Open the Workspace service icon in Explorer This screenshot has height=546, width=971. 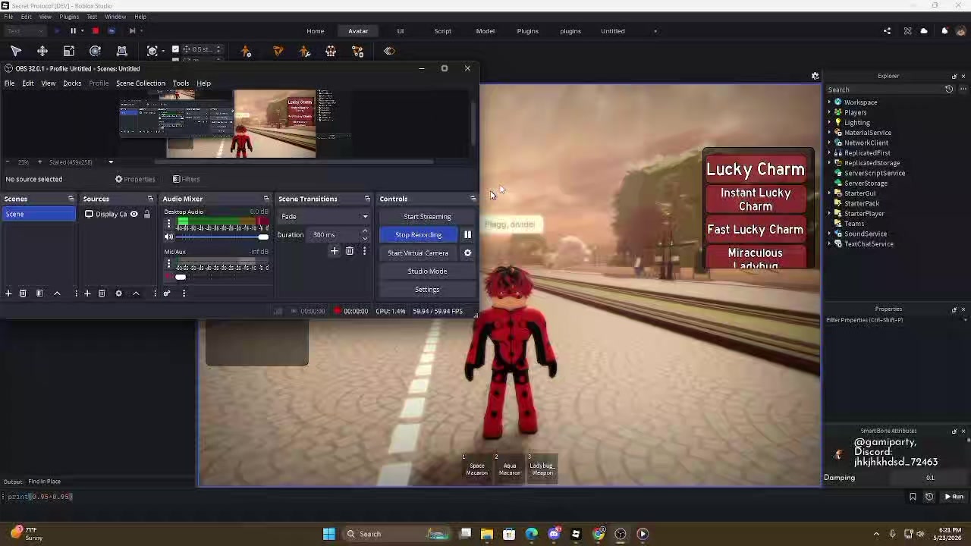coord(838,102)
